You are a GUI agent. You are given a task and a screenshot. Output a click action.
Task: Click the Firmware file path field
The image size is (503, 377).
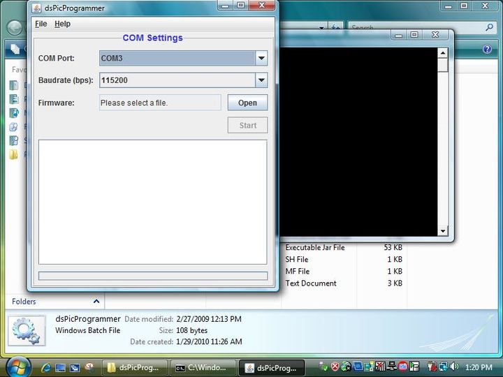(x=160, y=103)
